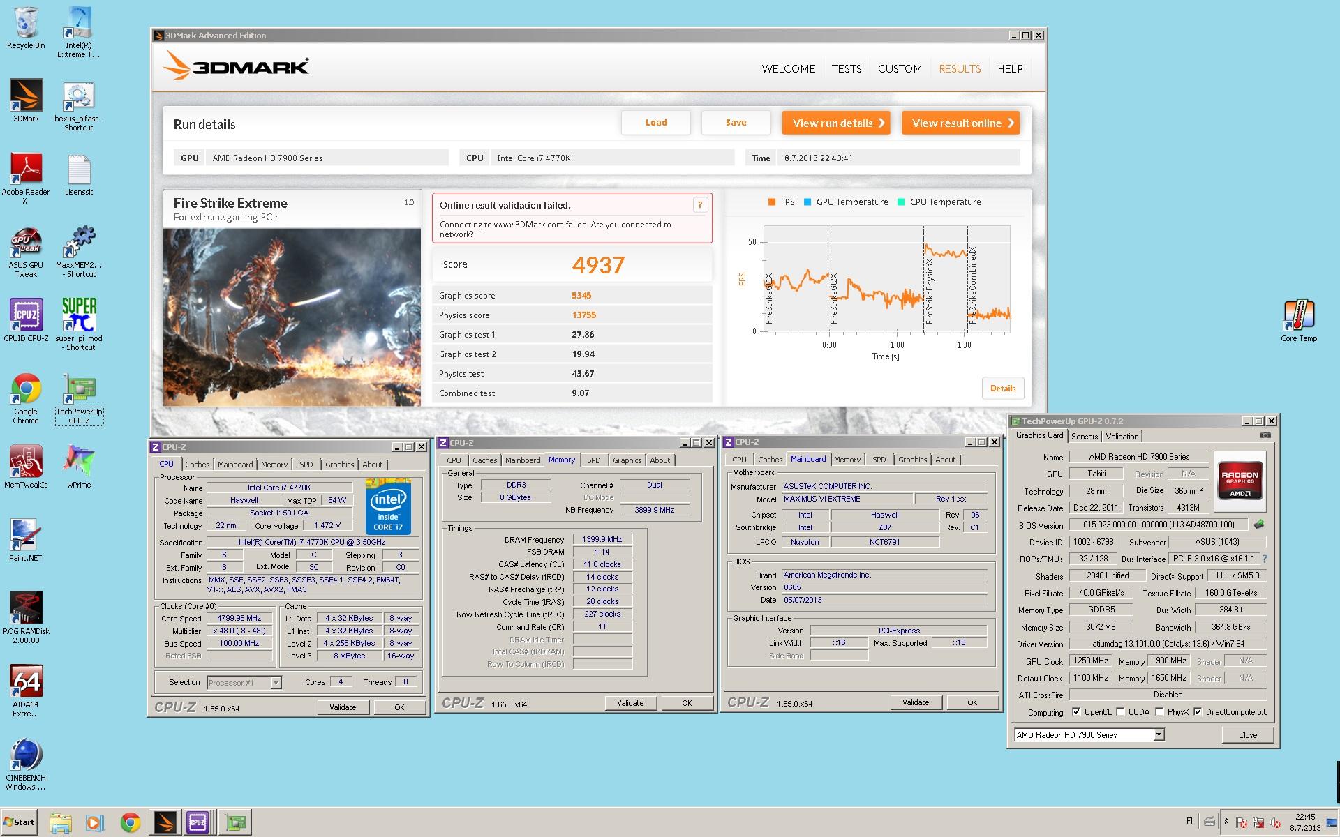Image resolution: width=1340 pixels, height=837 pixels.
Task: Toggle the CUDA checkbox in GPU-Z
Action: [x=1120, y=712]
